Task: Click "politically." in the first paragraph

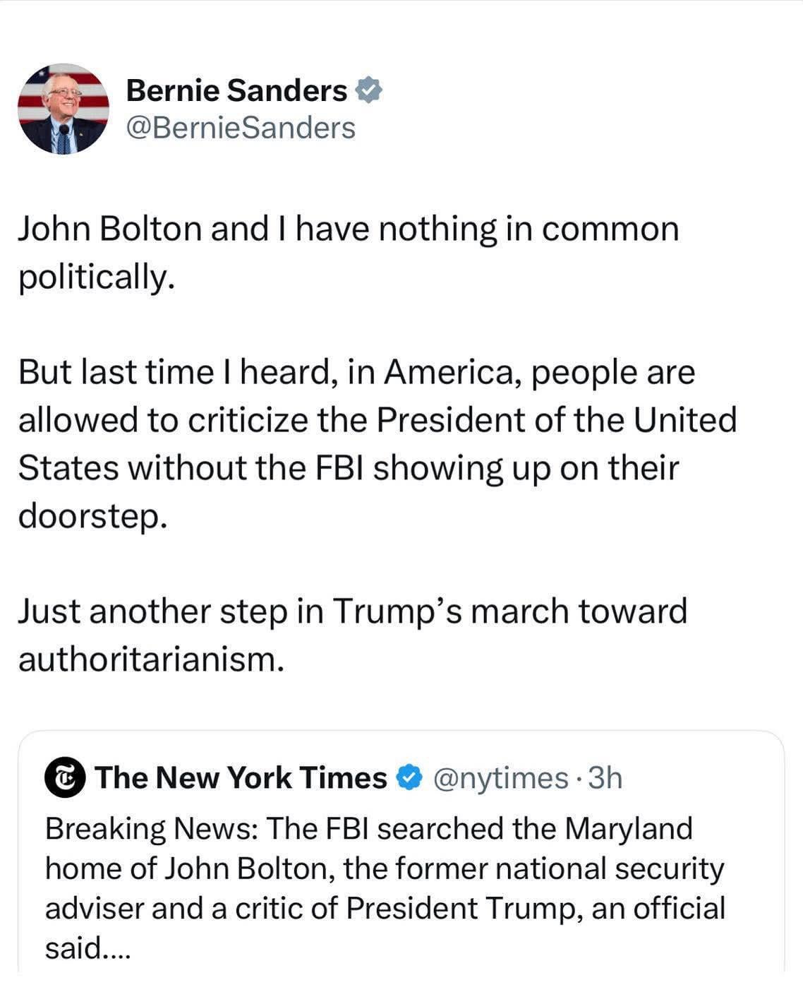Action: 96,277
